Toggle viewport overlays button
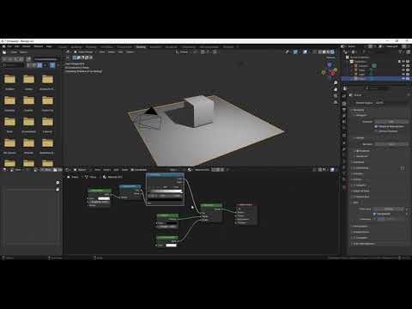 (306, 51)
